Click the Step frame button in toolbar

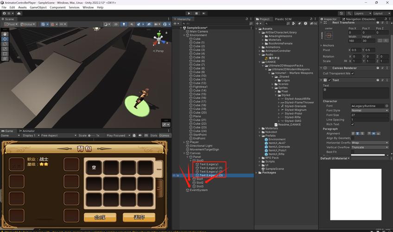[x=204, y=13]
